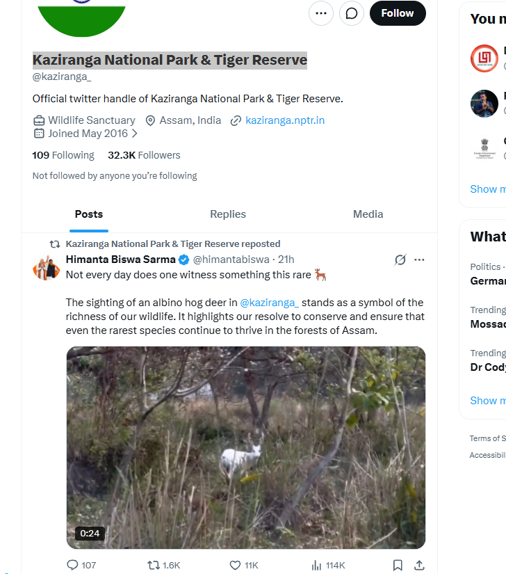The width and height of the screenshot is (506, 574).
Task: Open the government emblem suggested account avatar
Action: click(484, 149)
